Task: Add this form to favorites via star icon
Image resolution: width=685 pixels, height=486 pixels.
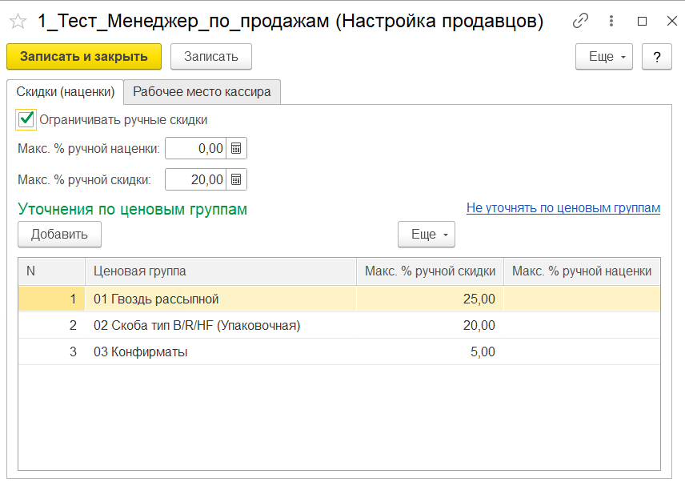Action: pyautogui.click(x=18, y=22)
